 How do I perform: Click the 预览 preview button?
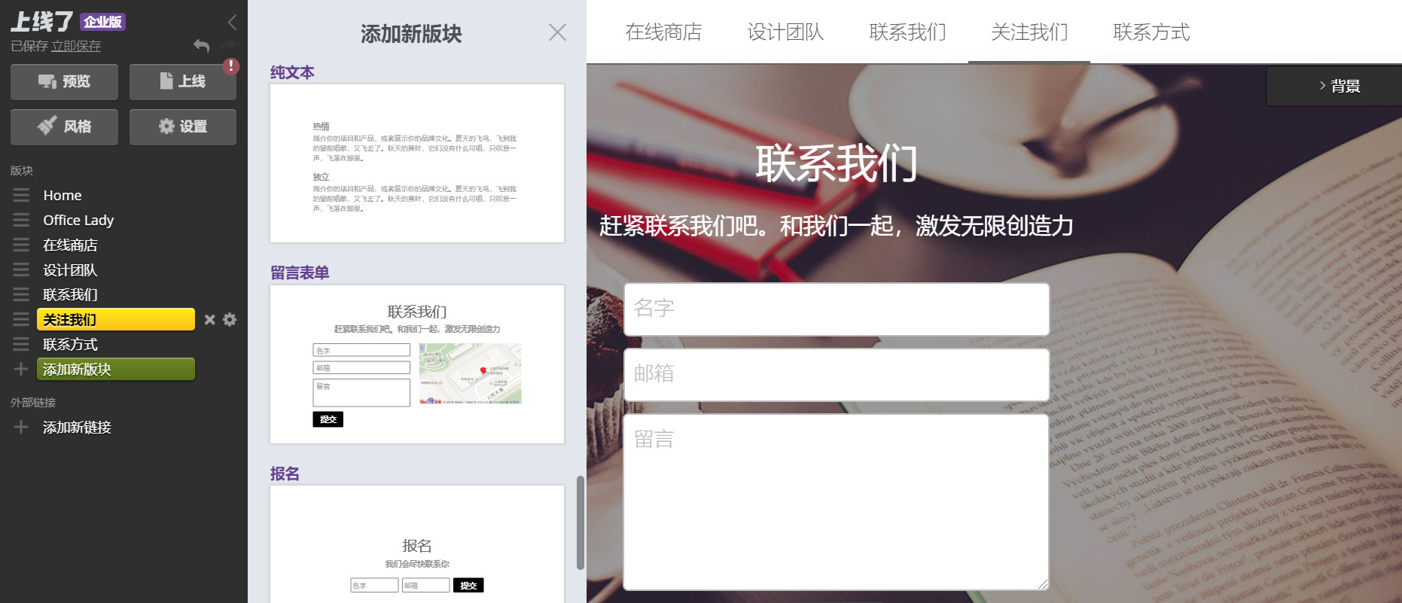click(64, 81)
